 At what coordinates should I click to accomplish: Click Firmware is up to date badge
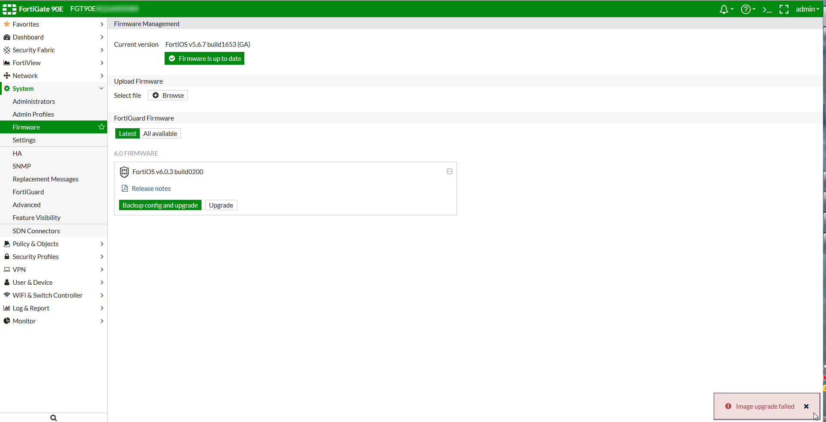tap(204, 58)
